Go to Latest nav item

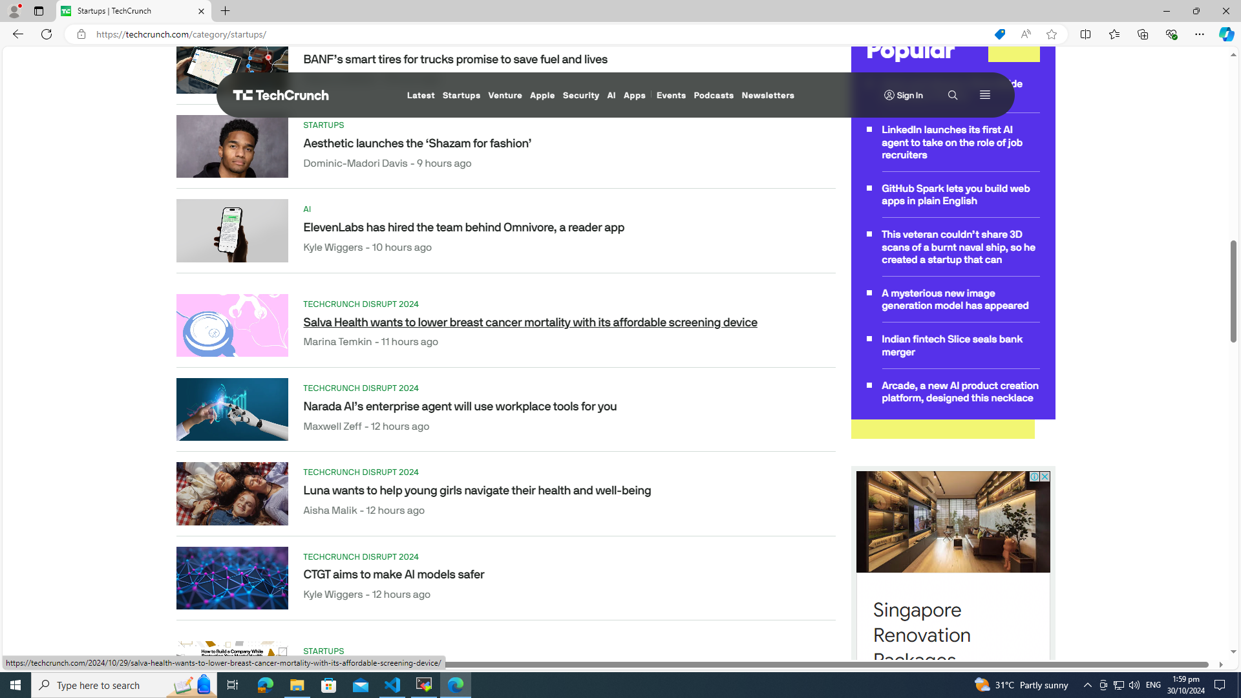pyautogui.click(x=421, y=95)
